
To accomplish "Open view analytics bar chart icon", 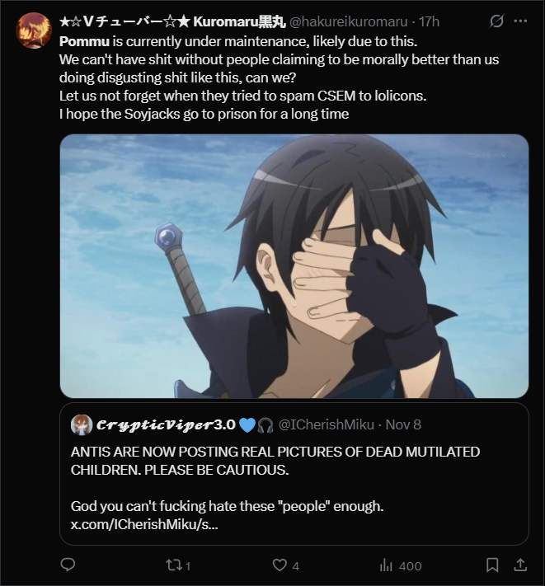I will click(x=386, y=565).
